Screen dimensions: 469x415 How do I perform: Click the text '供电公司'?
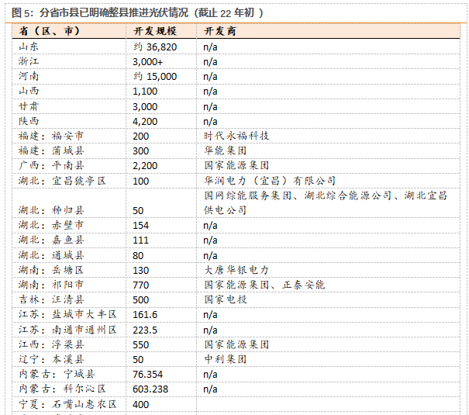(226, 210)
